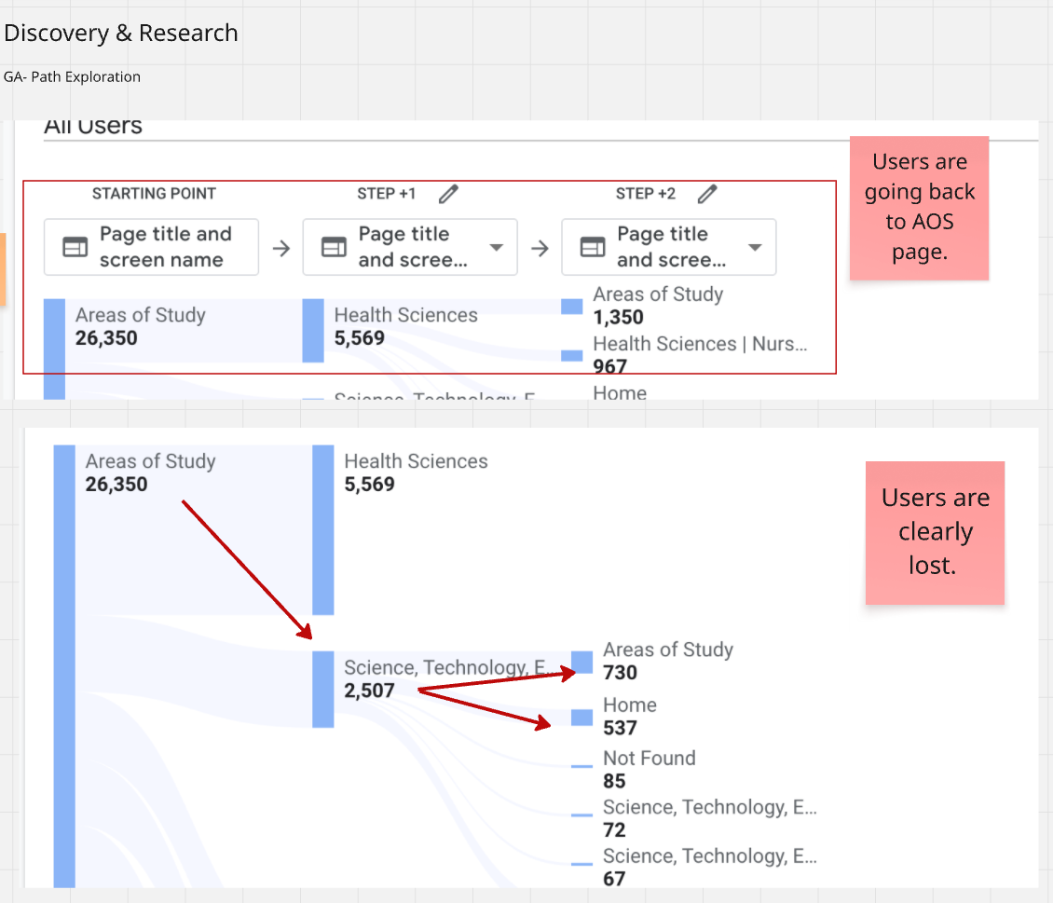Click the page icon in the STEP +2 selector
Viewport: 1053px width, 903px height.
coord(593,247)
